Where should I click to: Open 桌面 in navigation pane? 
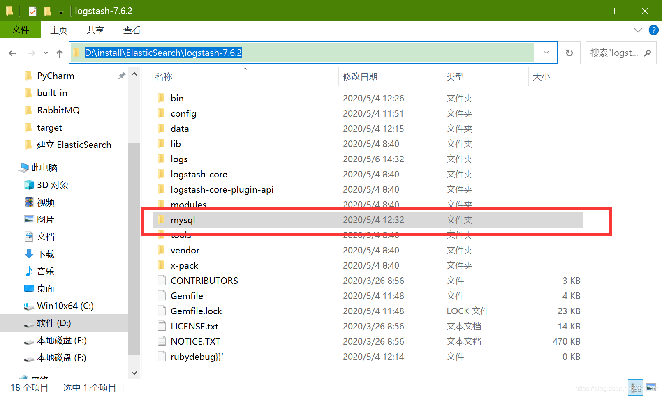[x=45, y=288]
